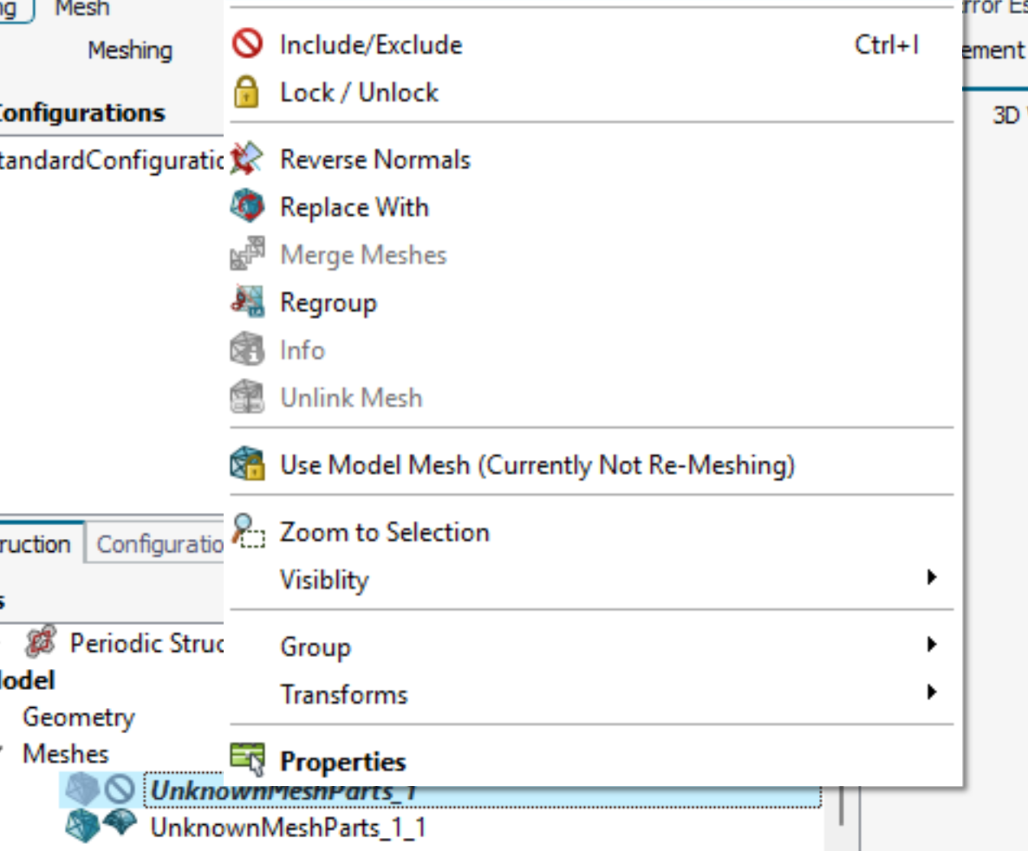The width and height of the screenshot is (1028, 851).
Task: Click the Zoom to Selection magnifier icon
Action: point(248,531)
